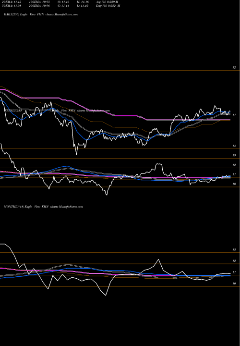This screenshot has width=240, height=346.
Task: Click the 10 price label on weekly chart
Action: point(234,184)
